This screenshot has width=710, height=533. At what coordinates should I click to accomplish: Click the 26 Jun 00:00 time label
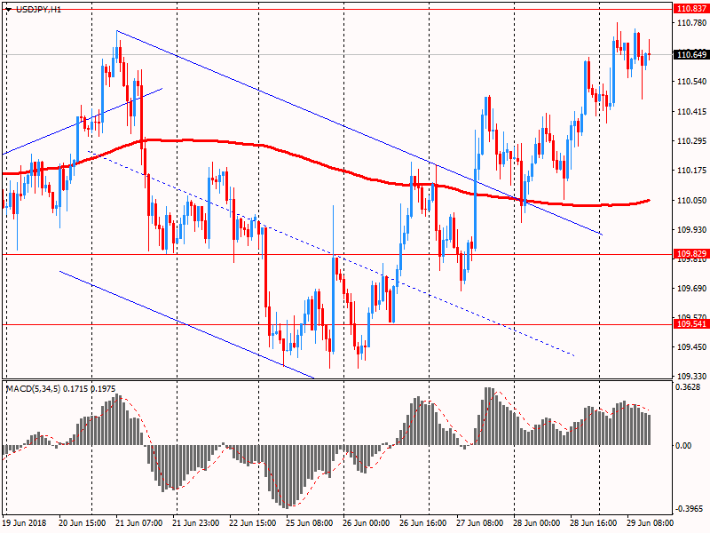pos(367,522)
